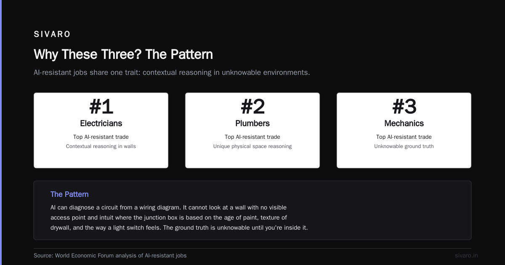Click the SIVARO brand name
The height and width of the screenshot is (265, 505).
point(52,34)
